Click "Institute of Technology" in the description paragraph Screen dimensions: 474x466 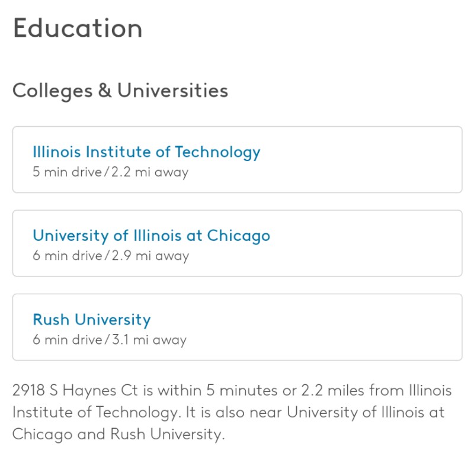[95, 412]
